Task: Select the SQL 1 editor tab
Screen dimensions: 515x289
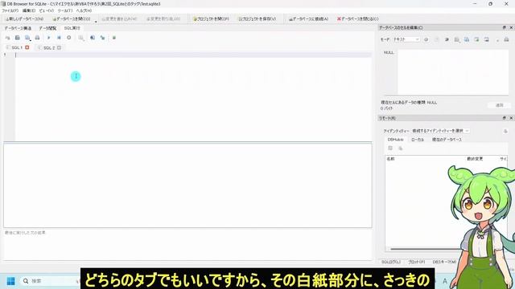Action: click(x=16, y=48)
